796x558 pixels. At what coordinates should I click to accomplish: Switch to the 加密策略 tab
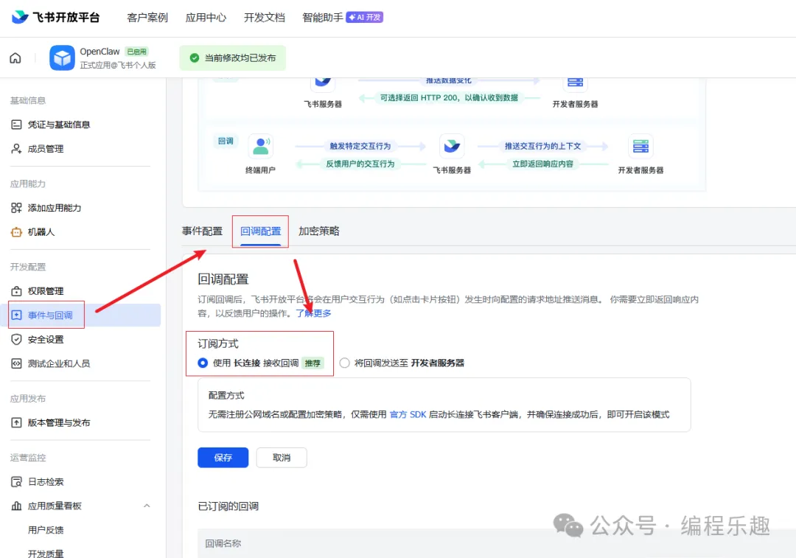pyautogui.click(x=318, y=231)
